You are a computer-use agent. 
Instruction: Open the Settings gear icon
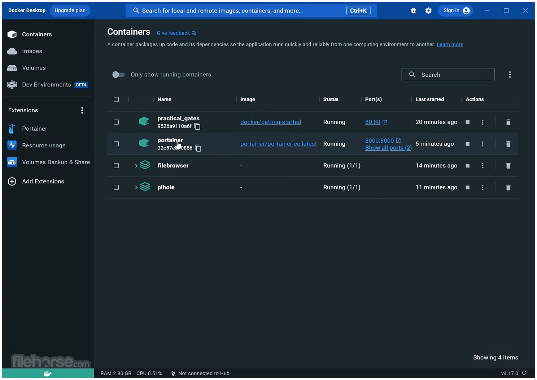428,11
